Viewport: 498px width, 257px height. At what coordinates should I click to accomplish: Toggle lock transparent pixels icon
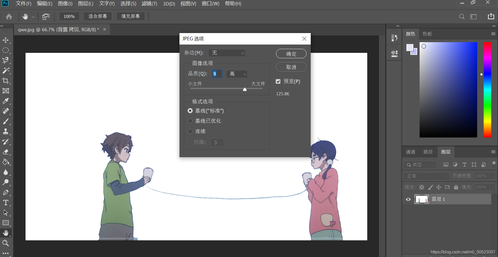(422, 187)
